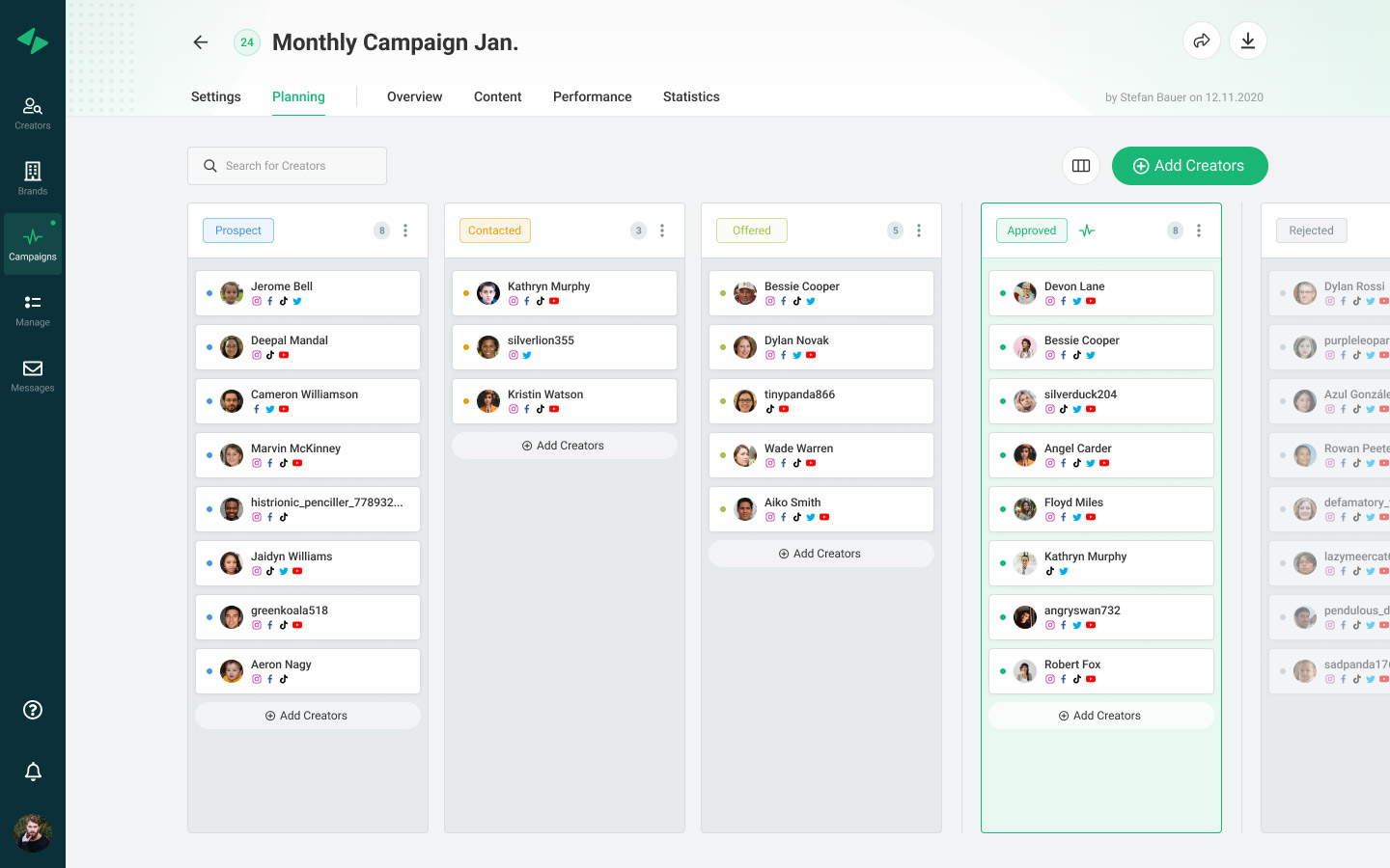Open Contacted column three-dot menu
The image size is (1390, 868).
tap(662, 231)
